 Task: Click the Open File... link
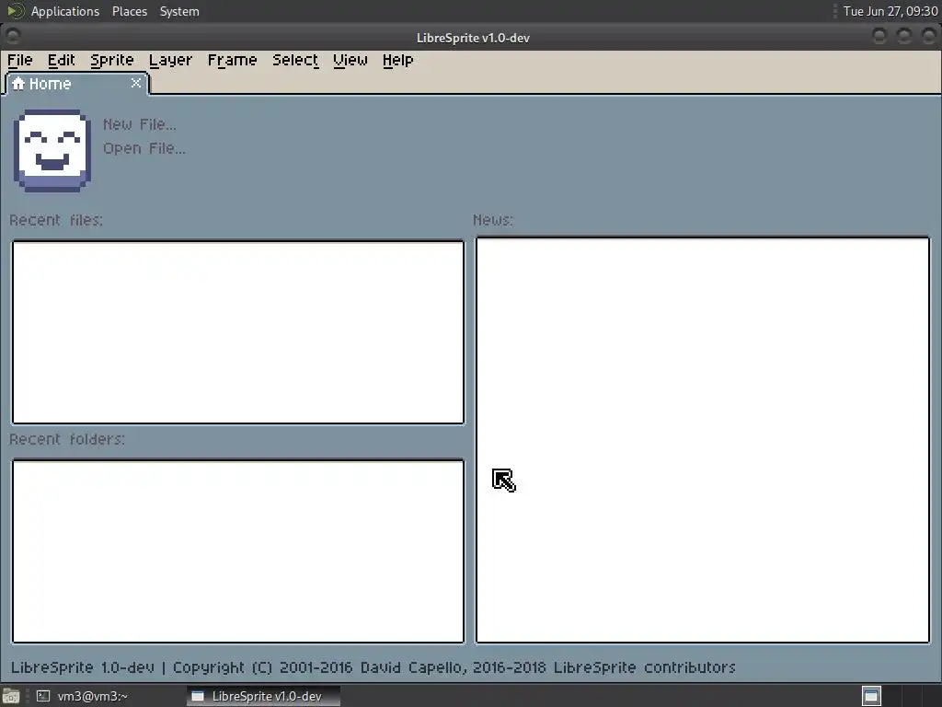(x=144, y=148)
